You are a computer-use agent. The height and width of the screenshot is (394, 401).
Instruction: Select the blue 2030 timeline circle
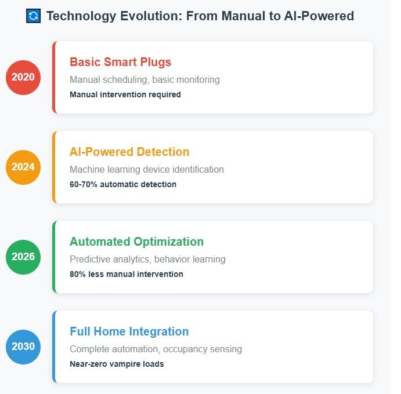pyautogui.click(x=23, y=346)
